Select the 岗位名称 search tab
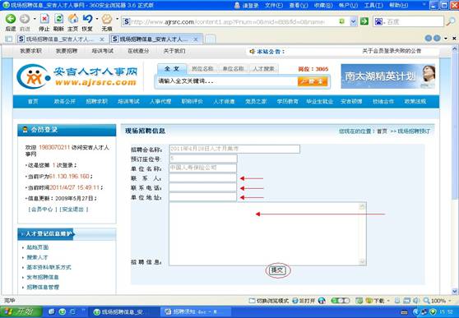Screen dimensions: 459x318 click(x=202, y=69)
